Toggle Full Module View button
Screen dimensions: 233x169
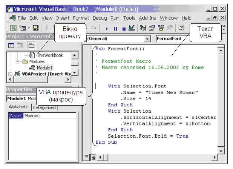pyautogui.click(x=93, y=157)
